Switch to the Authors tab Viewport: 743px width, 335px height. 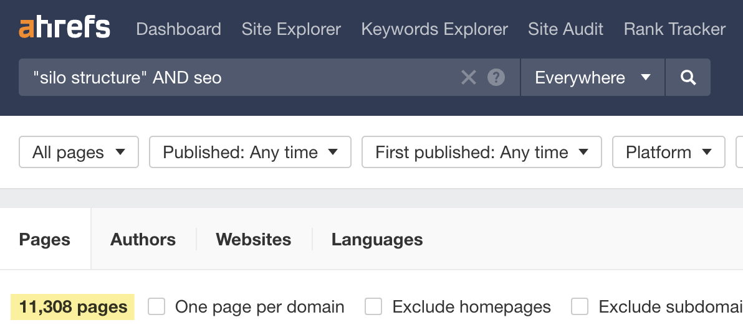click(x=143, y=239)
